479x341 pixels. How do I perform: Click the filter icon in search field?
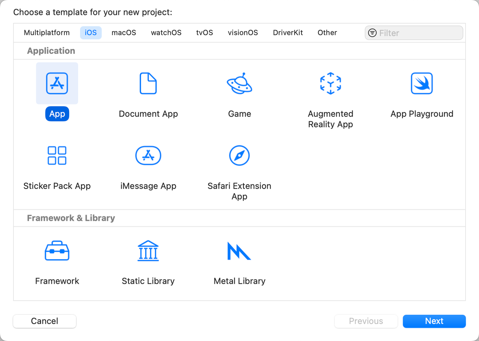coord(372,33)
